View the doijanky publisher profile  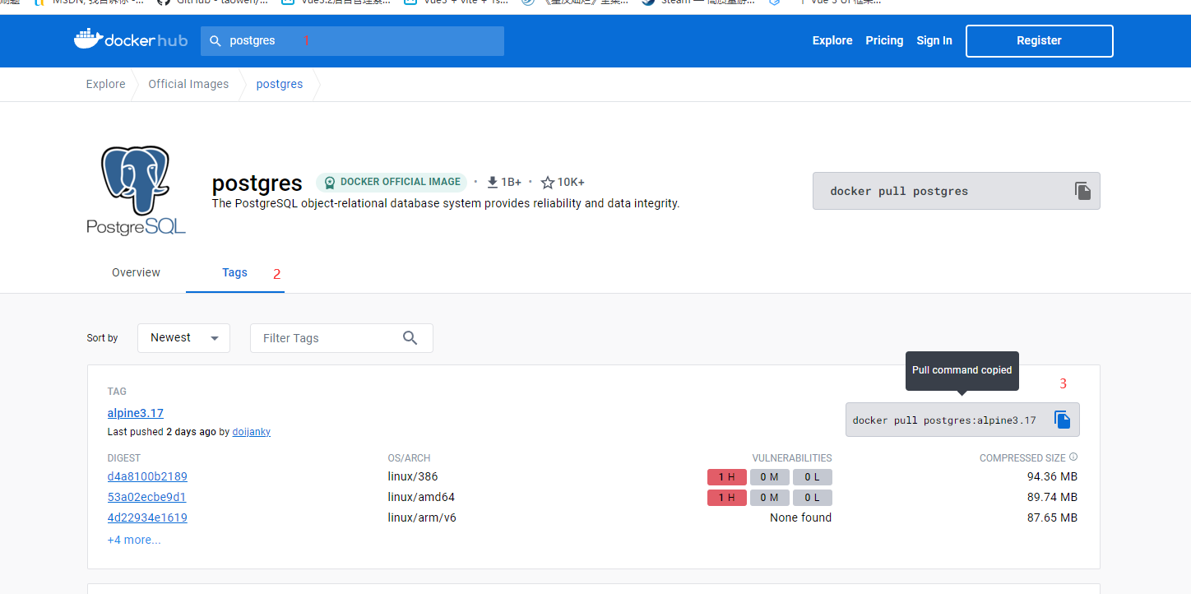251,431
